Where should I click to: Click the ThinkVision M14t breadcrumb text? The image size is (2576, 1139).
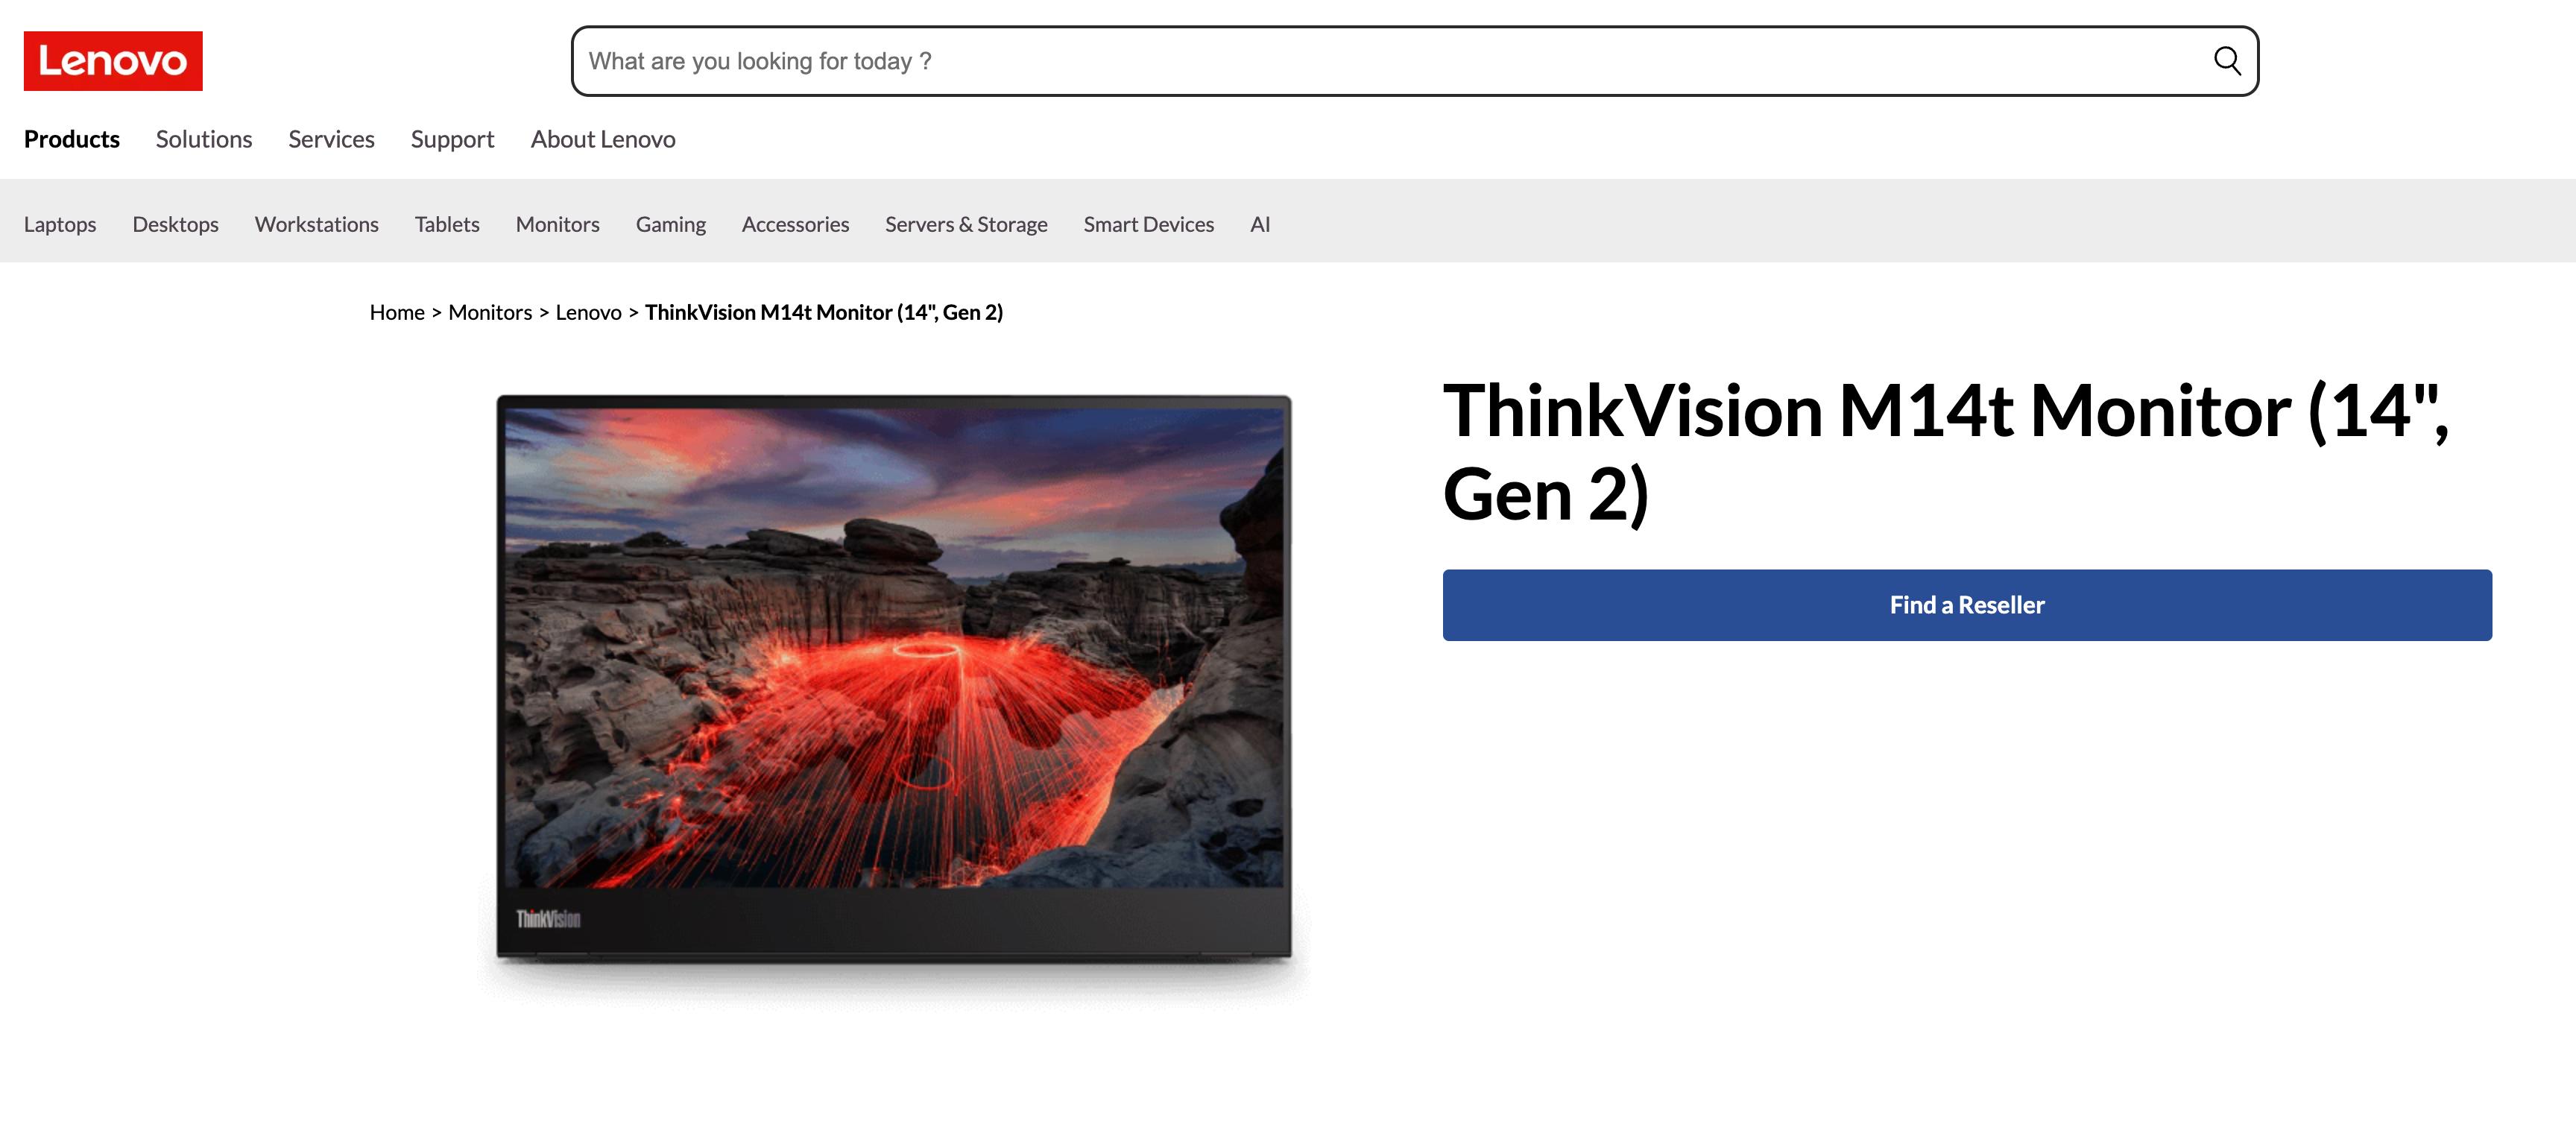(x=824, y=312)
